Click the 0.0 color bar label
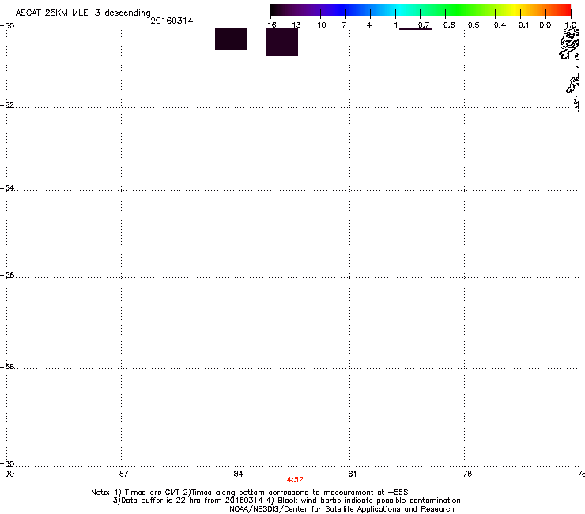 (x=545, y=25)
